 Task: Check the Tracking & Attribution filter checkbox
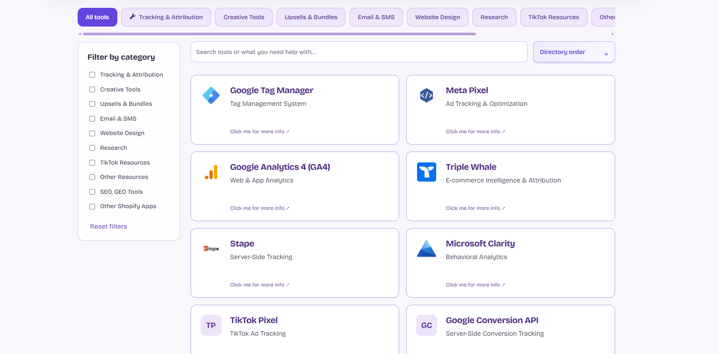(x=92, y=75)
